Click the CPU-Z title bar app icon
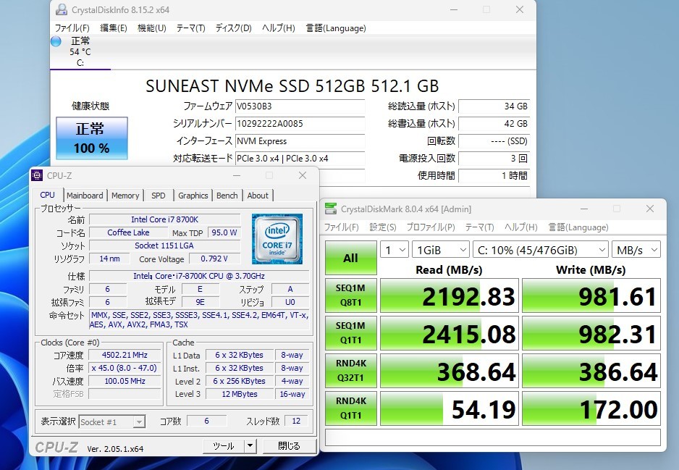 tap(37, 175)
